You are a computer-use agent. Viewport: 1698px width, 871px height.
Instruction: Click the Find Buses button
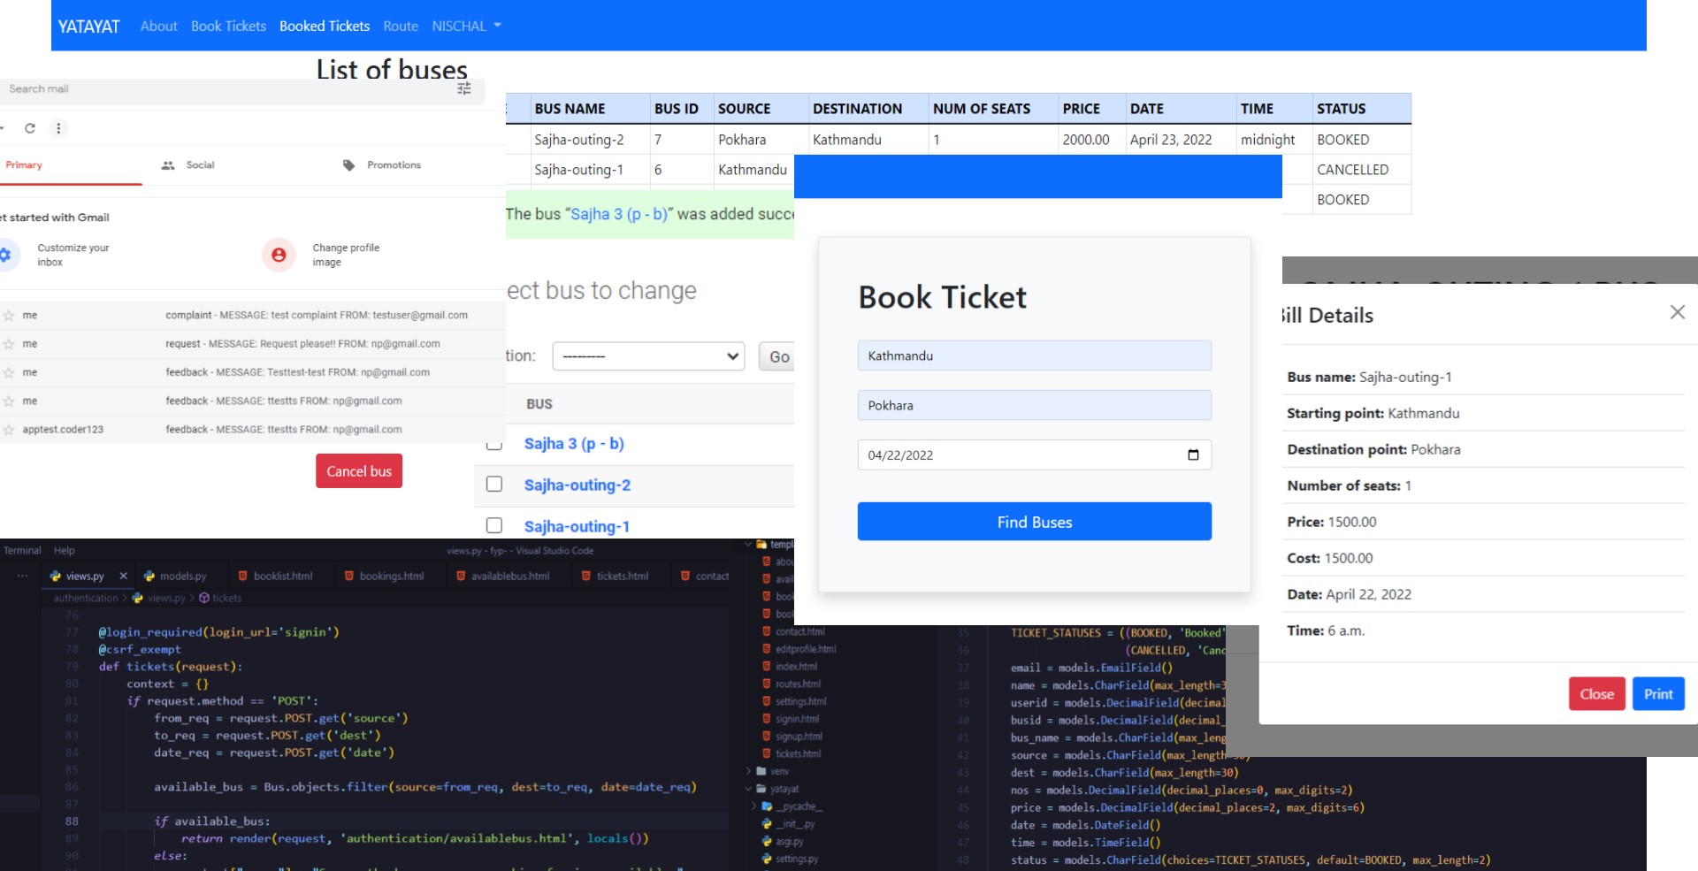[1034, 522]
